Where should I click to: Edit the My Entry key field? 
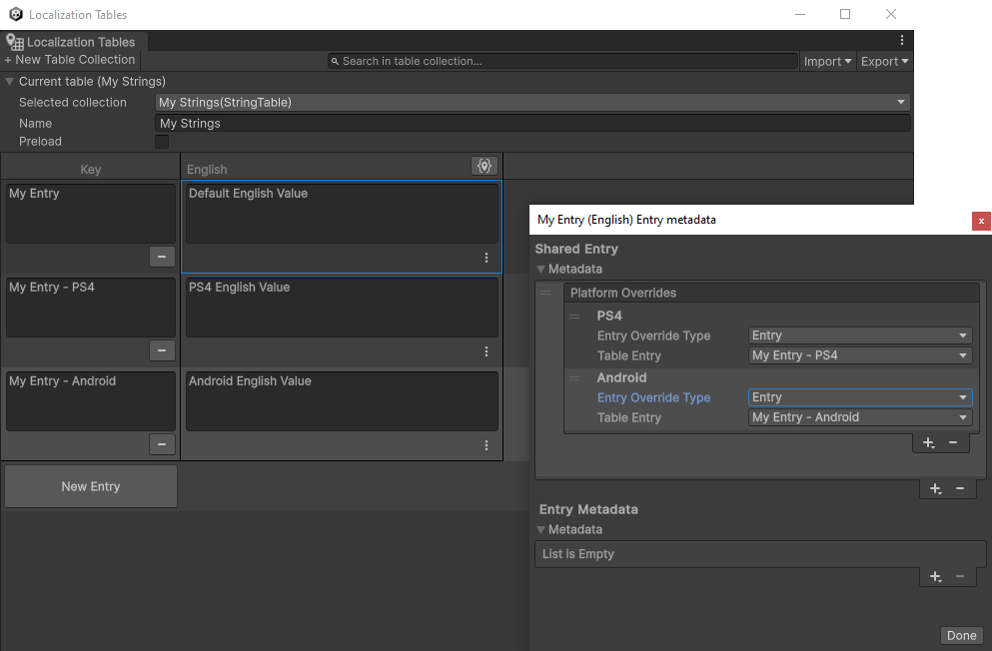click(91, 214)
